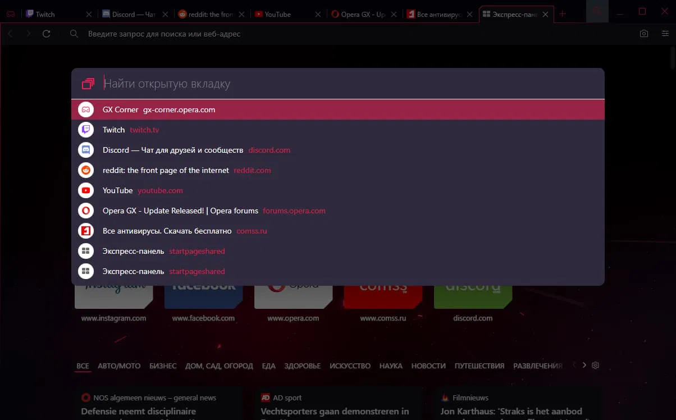676x420 pixels.
Task: Select the НОВОСТИ news category
Action: click(428, 366)
